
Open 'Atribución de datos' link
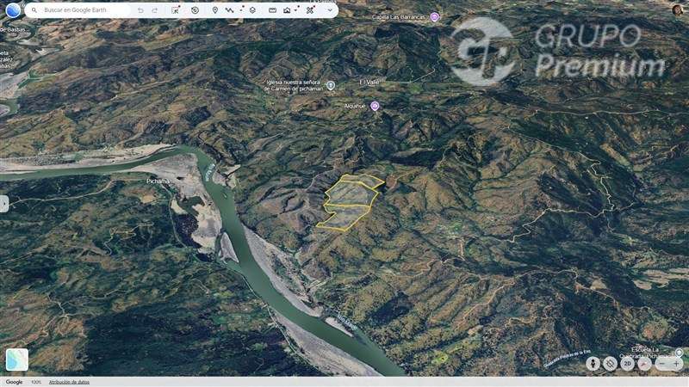tap(69, 382)
